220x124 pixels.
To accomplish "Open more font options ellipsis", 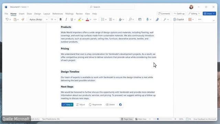I will [95, 19].
